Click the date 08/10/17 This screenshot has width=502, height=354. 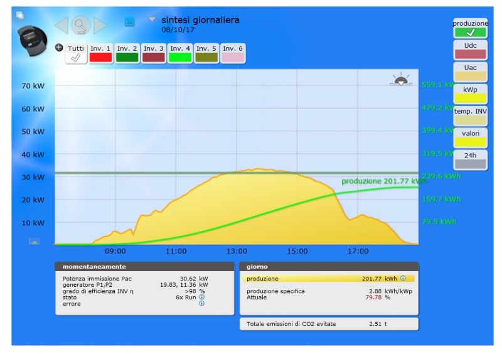(178, 29)
